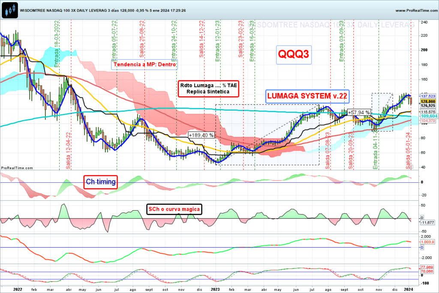Click the 'Entrada 05-07-22' marker label
This screenshot has width=439, height=293.
tap(114, 41)
